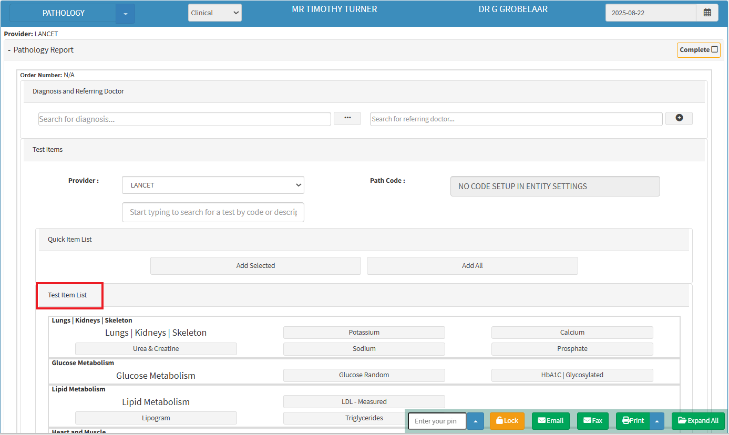Click the Add All button
Viewport: 729px width, 435px height.
click(472, 266)
